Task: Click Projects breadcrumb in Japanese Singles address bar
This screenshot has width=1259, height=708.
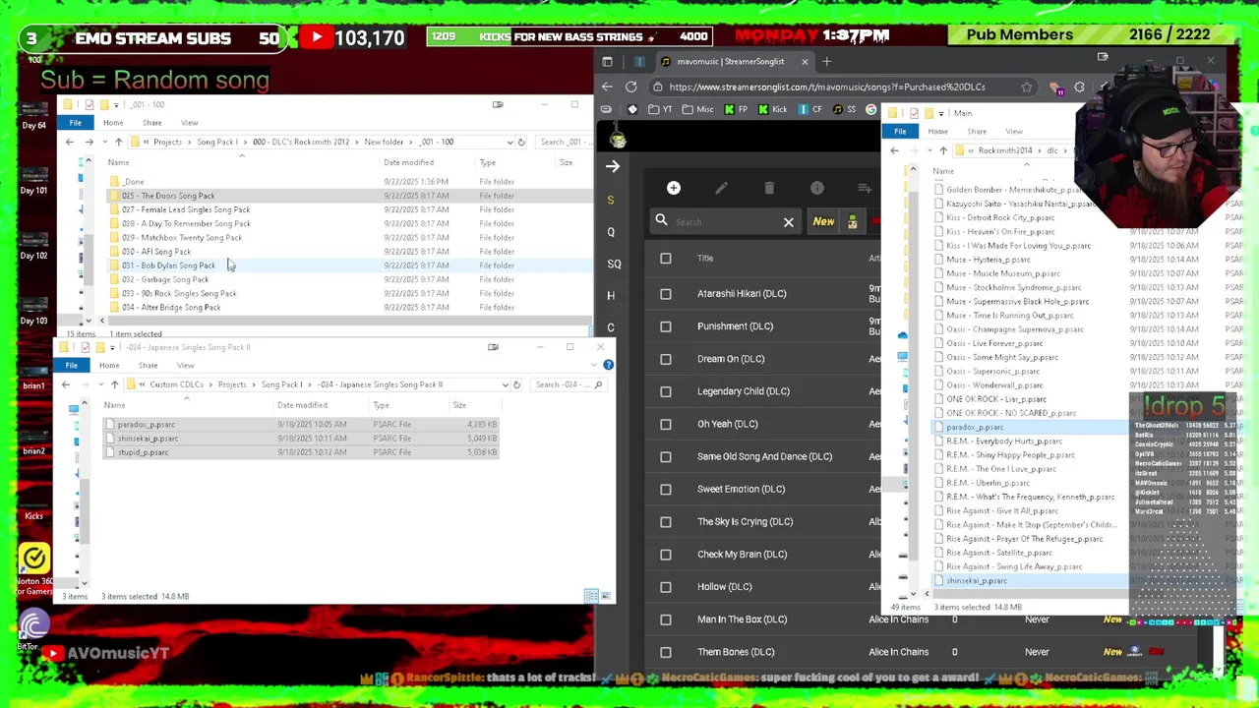Action: [232, 384]
